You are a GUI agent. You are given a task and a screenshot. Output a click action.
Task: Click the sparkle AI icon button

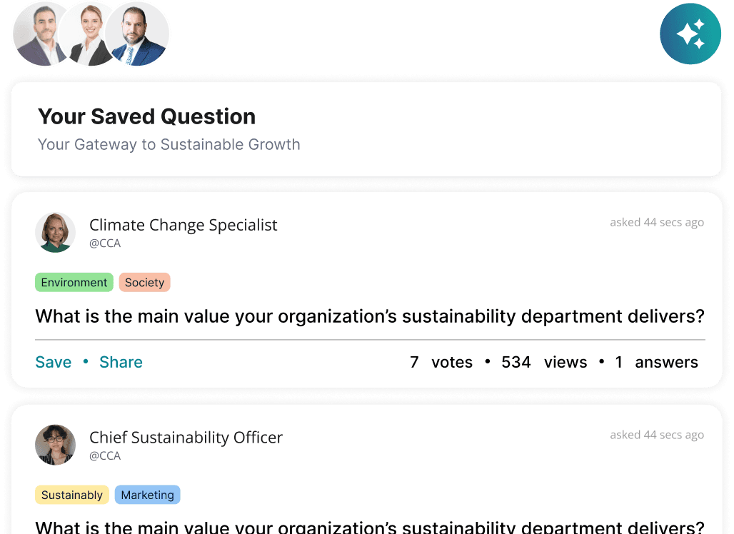[690, 34]
